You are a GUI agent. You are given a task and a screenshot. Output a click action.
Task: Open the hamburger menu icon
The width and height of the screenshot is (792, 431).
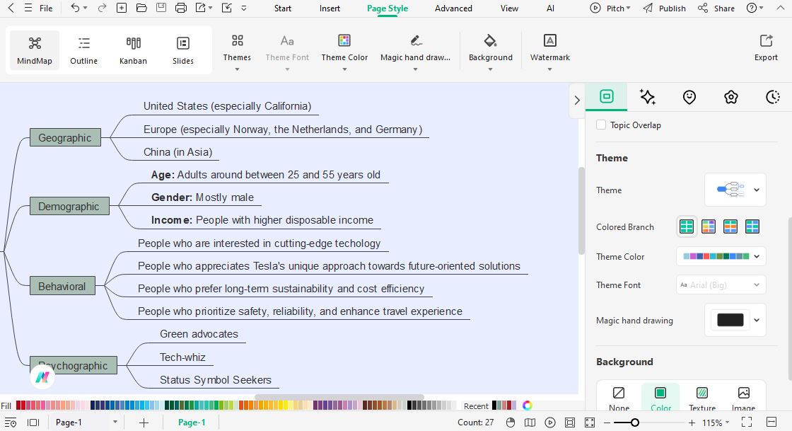pos(28,8)
